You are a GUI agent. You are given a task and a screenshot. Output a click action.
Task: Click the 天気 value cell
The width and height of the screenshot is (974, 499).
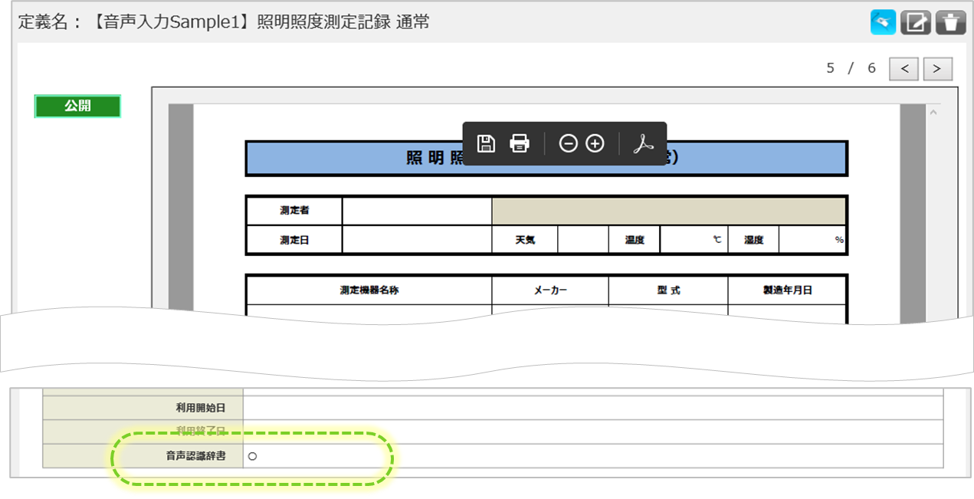point(582,240)
